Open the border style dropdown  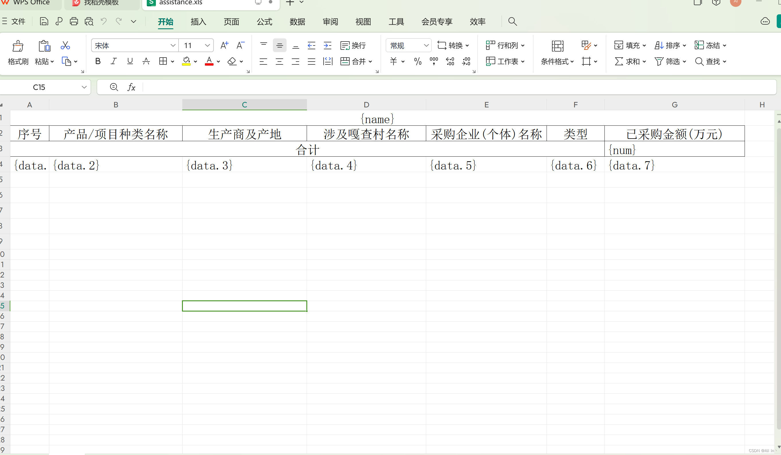point(172,61)
